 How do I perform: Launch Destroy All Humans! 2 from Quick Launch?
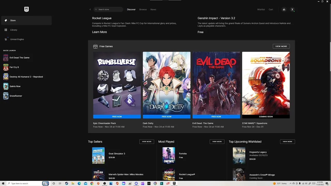tap(23, 77)
